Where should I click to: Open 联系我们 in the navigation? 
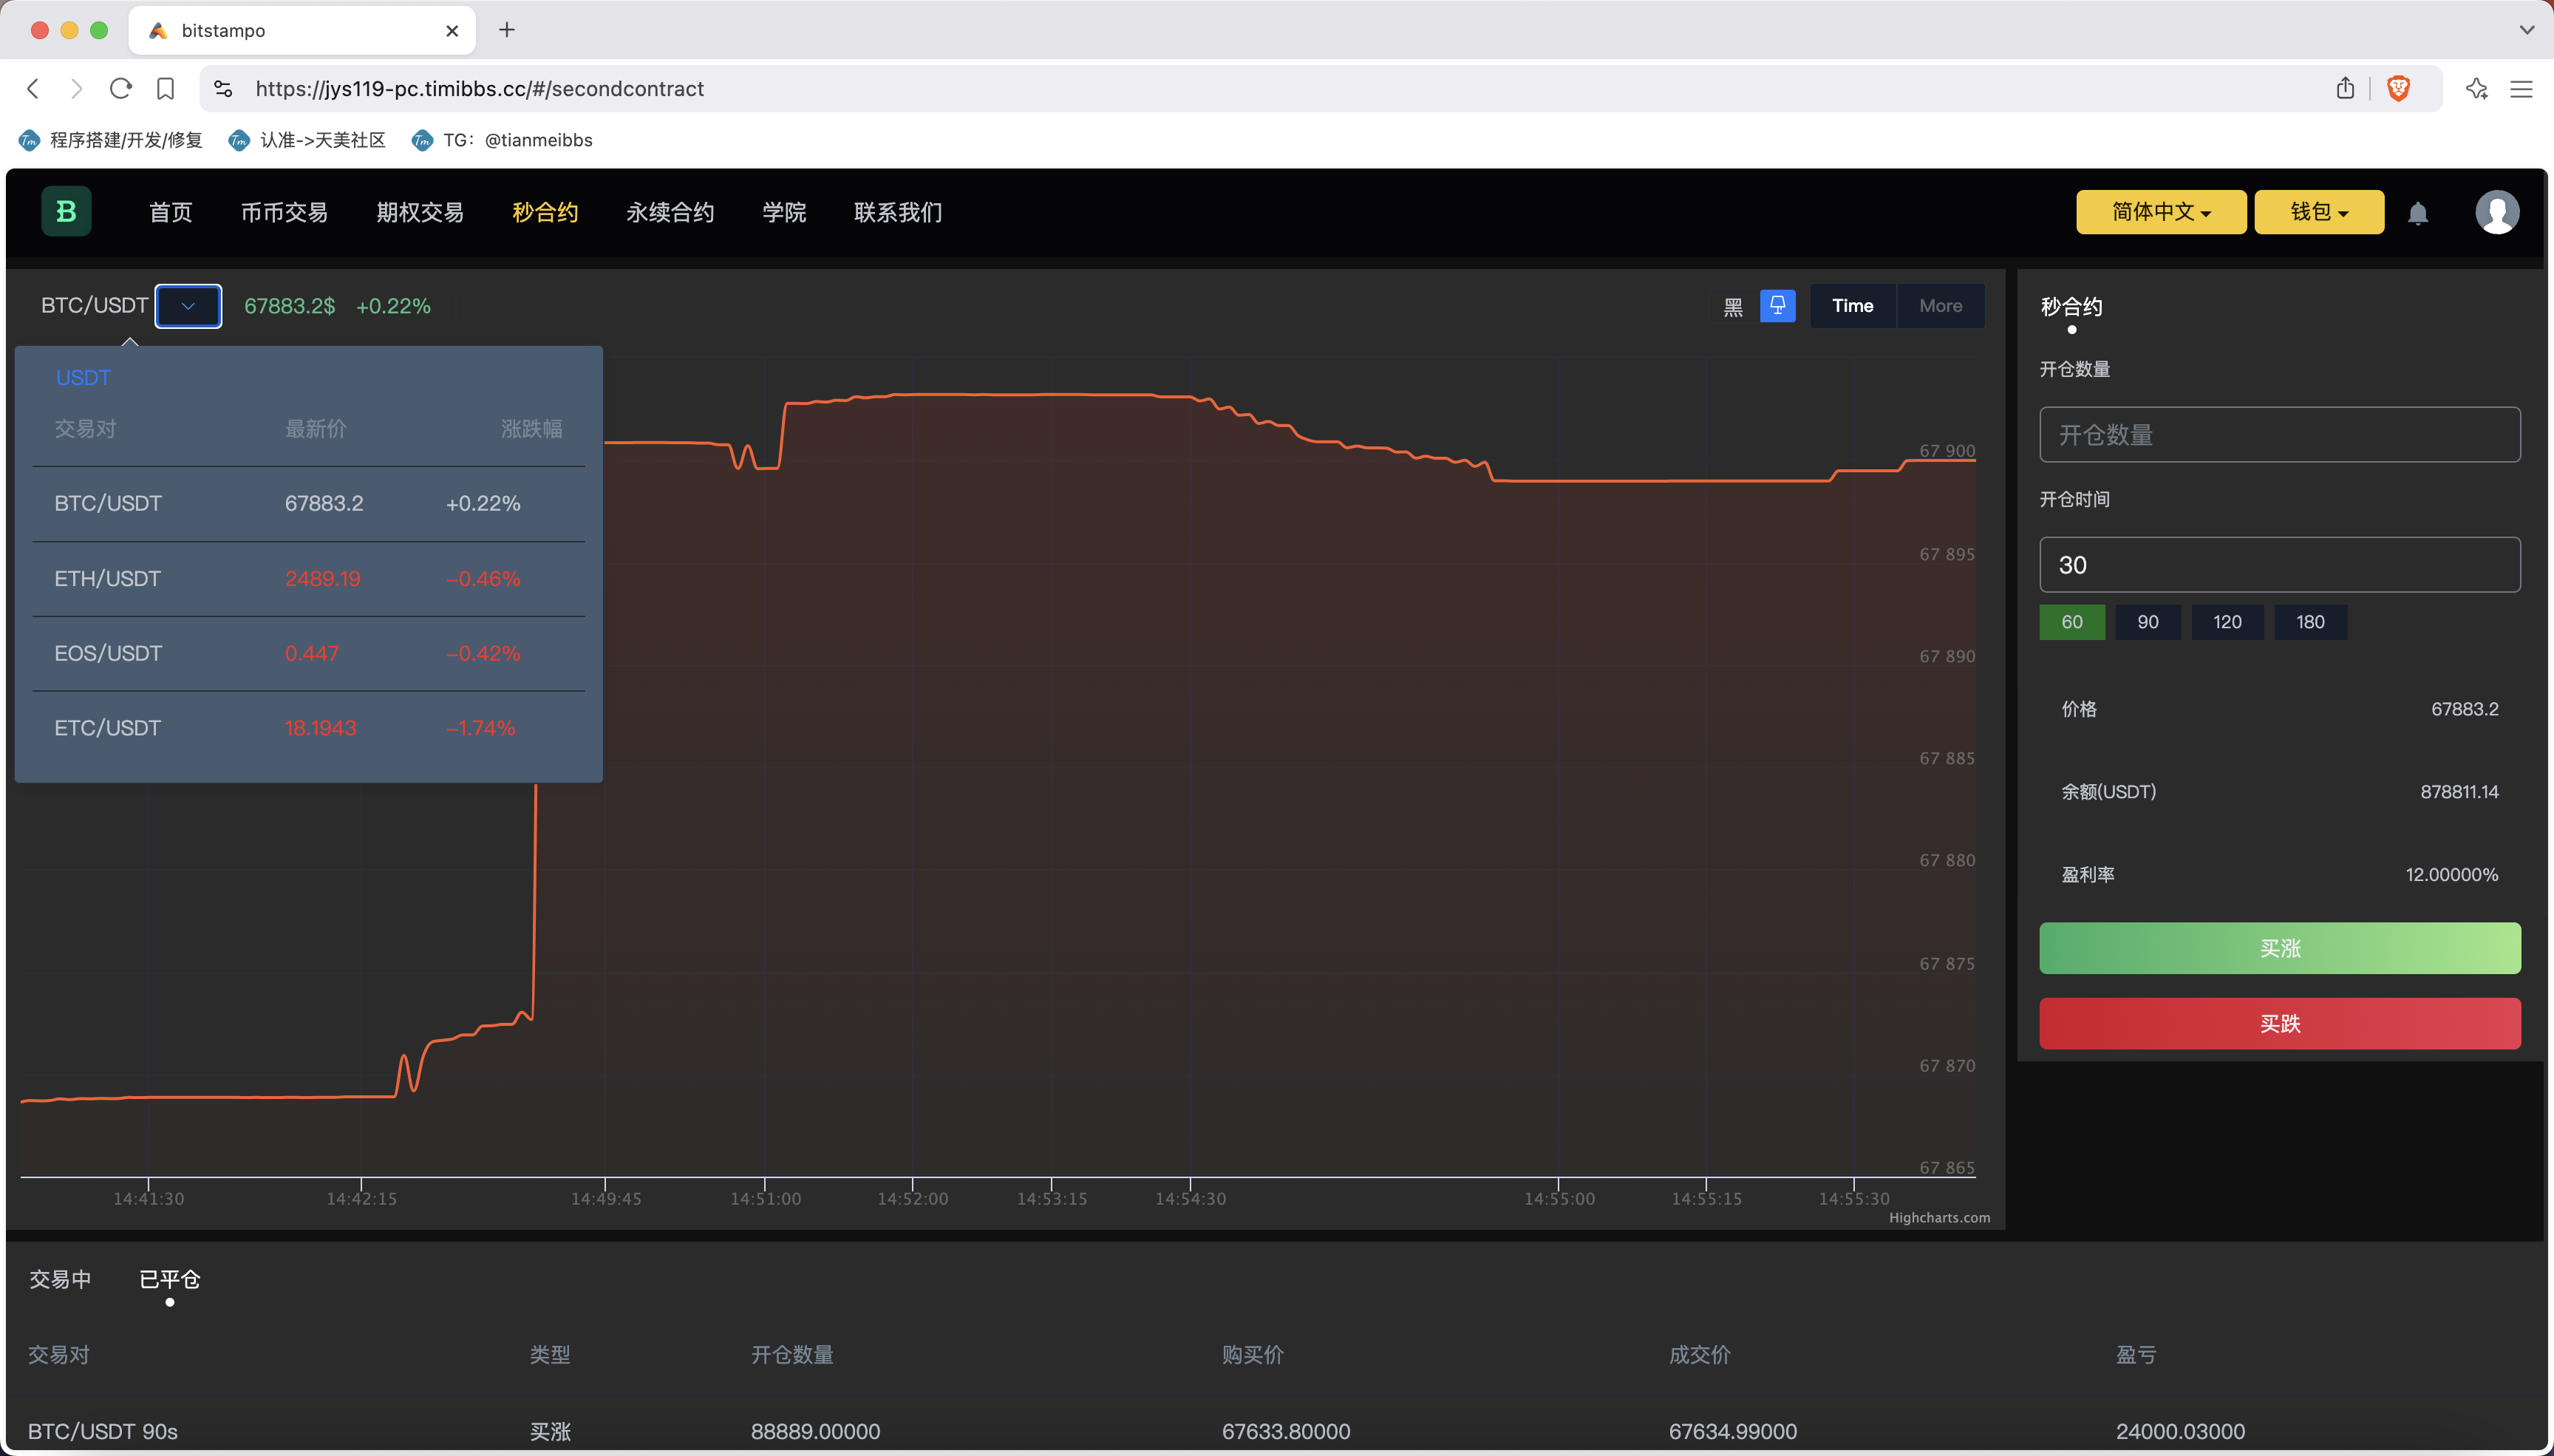coord(898,212)
